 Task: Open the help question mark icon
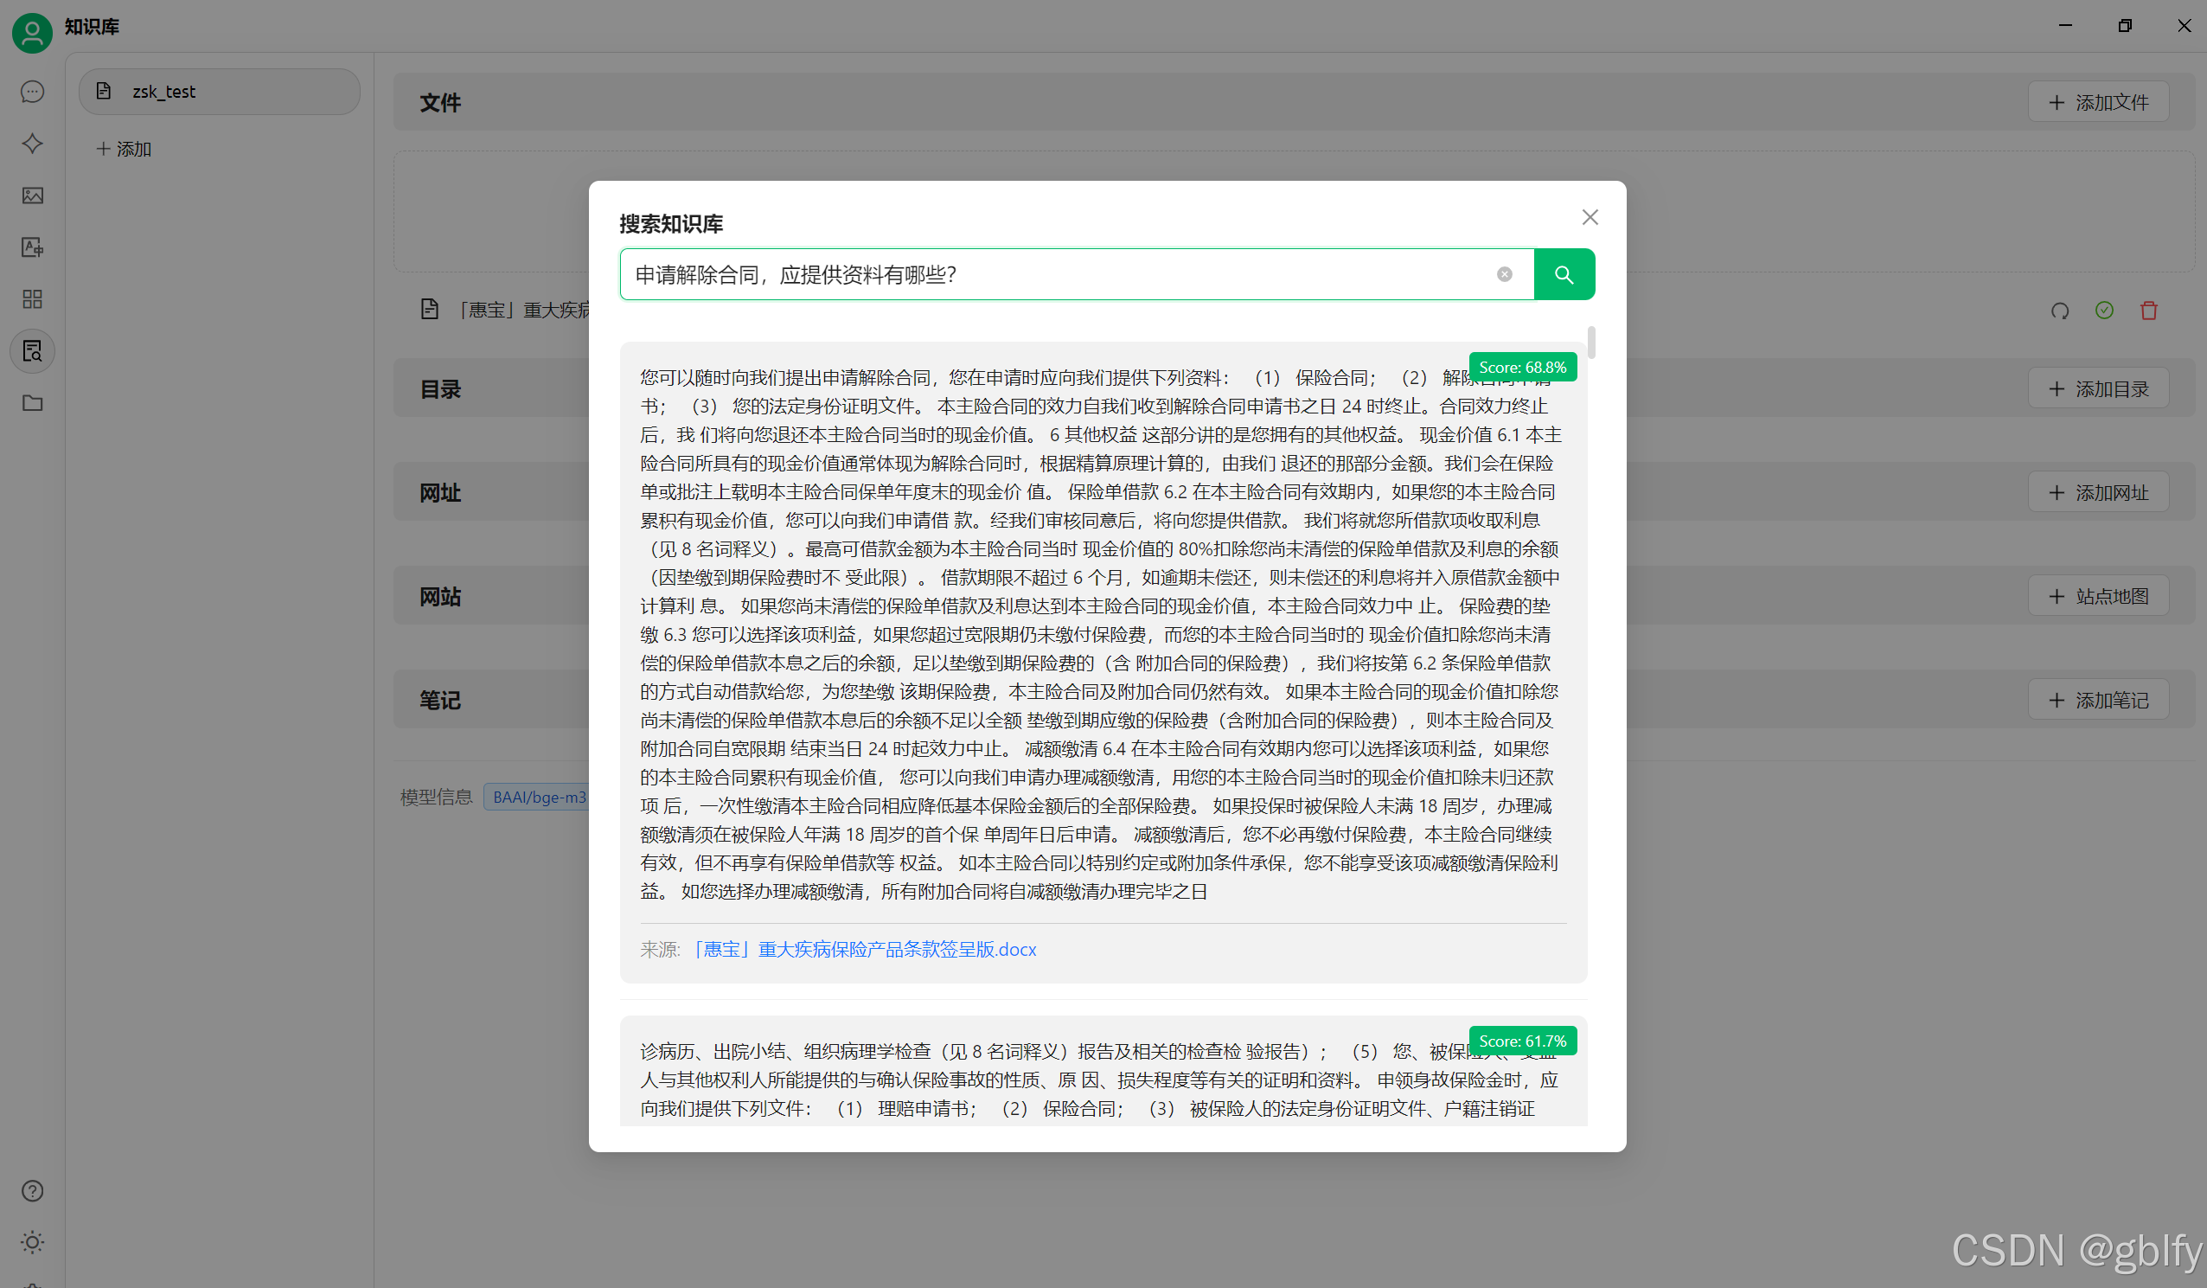[32, 1190]
